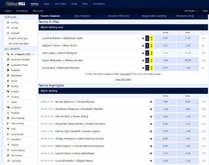209x165 pixels.
Task: Click the Bowls sport icon
Action: (x=8, y=81)
